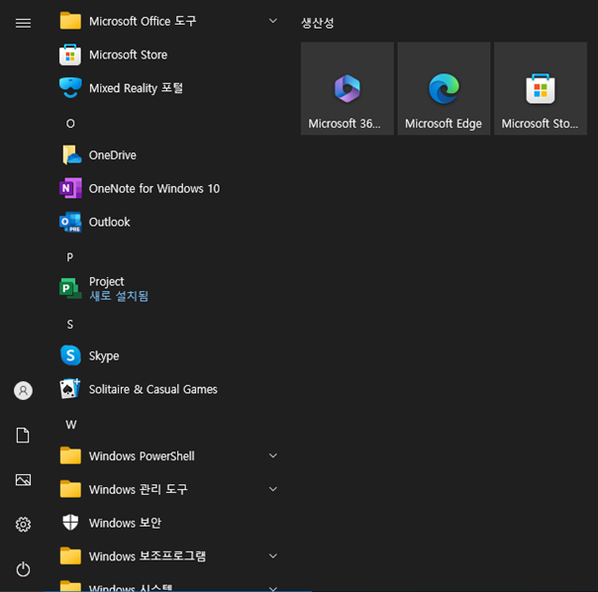Click the Windows Security shield icon
Image resolution: width=598 pixels, height=592 pixels.
(x=70, y=522)
